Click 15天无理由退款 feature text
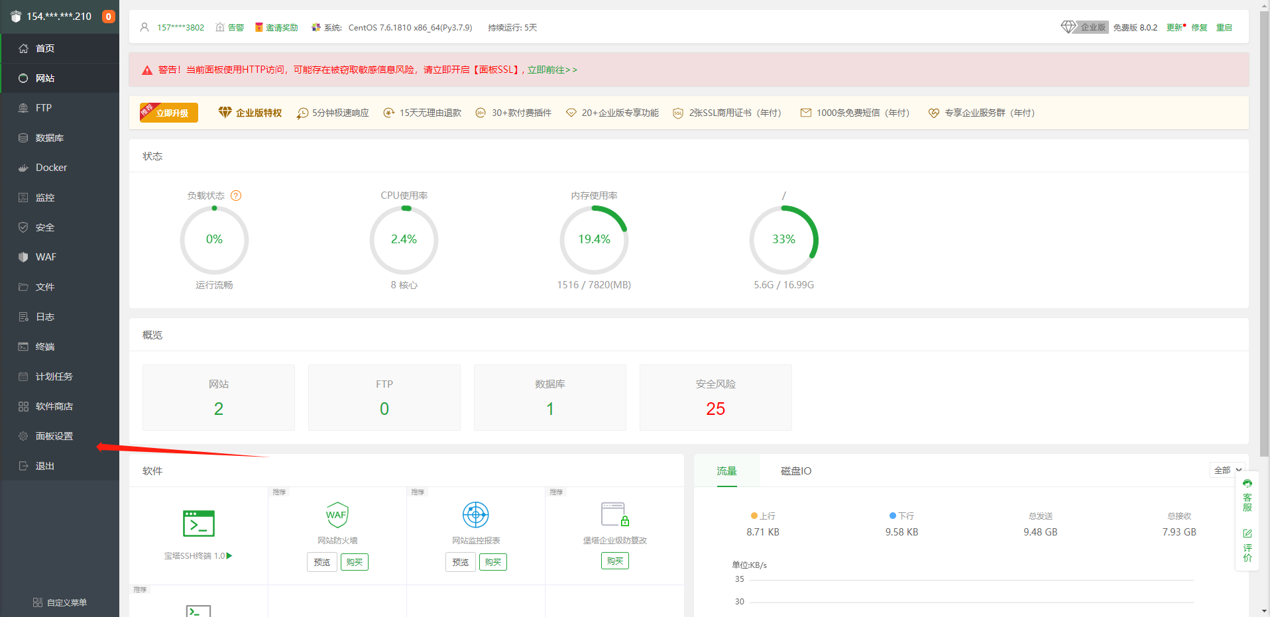This screenshot has width=1270, height=617. click(x=430, y=113)
